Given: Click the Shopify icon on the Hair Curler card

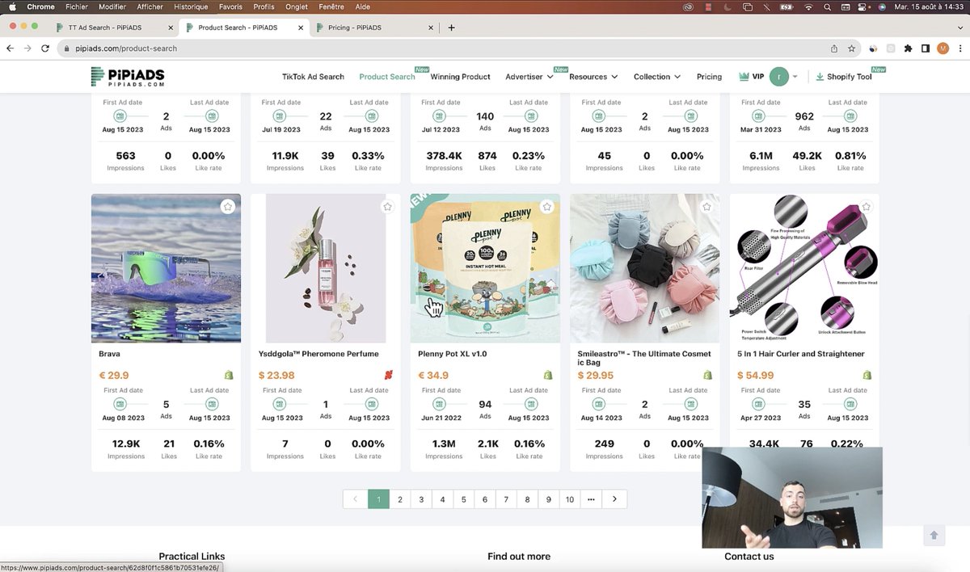Looking at the screenshot, I should [867, 375].
